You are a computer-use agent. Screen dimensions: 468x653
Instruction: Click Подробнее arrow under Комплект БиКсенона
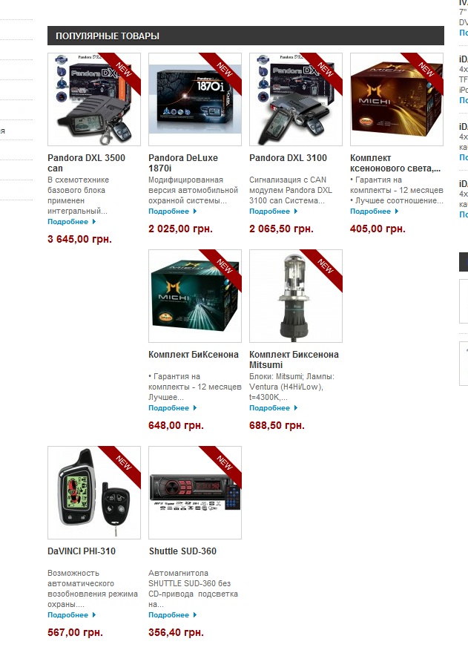pyautogui.click(x=195, y=407)
